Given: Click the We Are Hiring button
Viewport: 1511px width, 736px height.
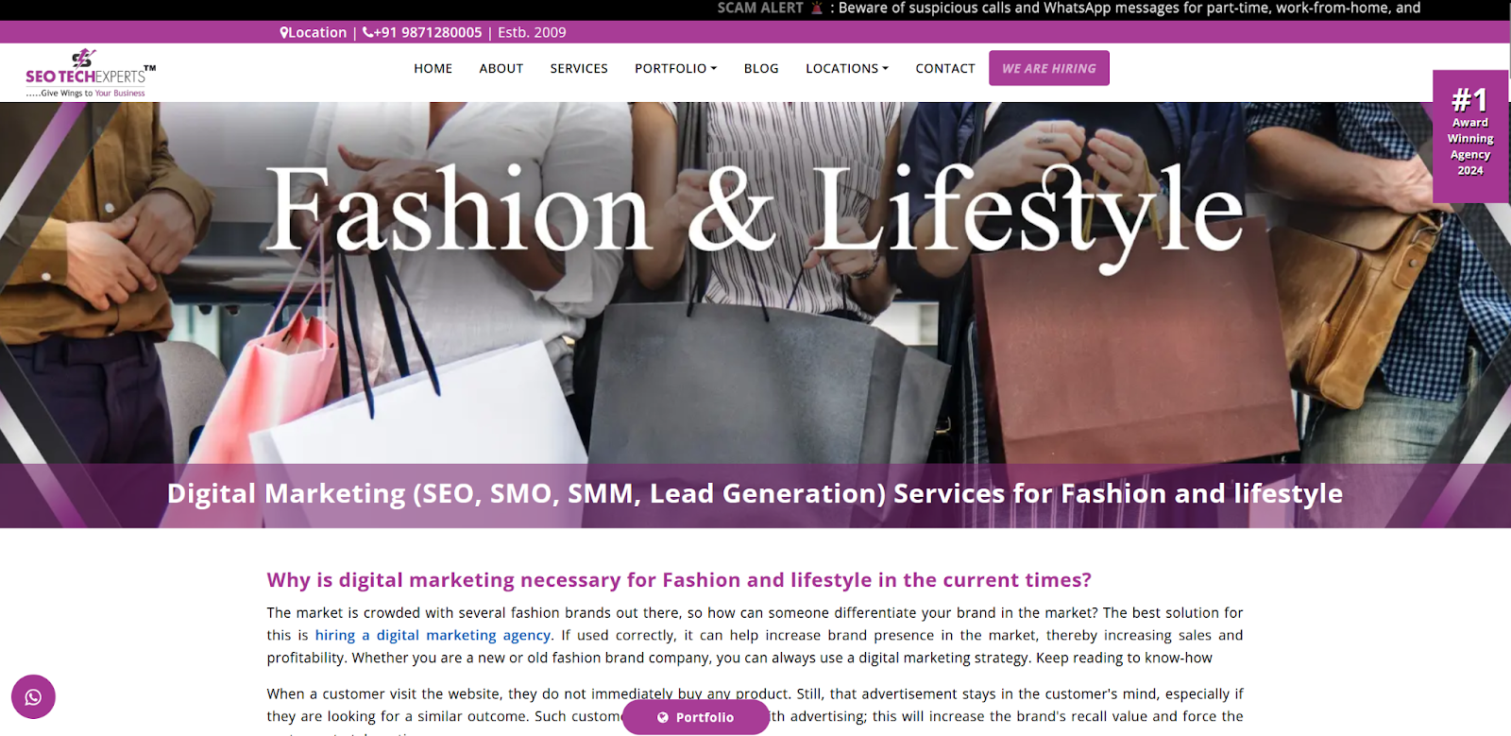Looking at the screenshot, I should pos(1049,68).
